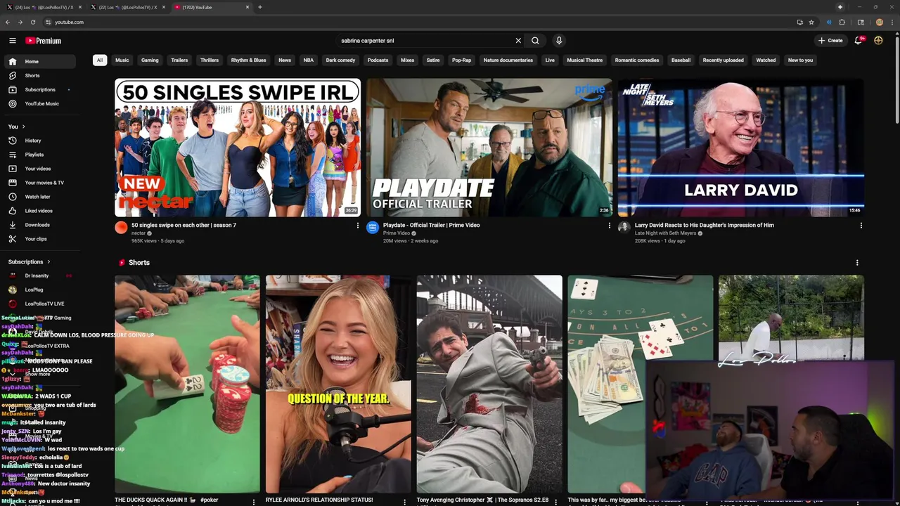Viewport: 900px width, 506px height.
Task: Open Shorts from the sidebar
Action: tap(39, 75)
